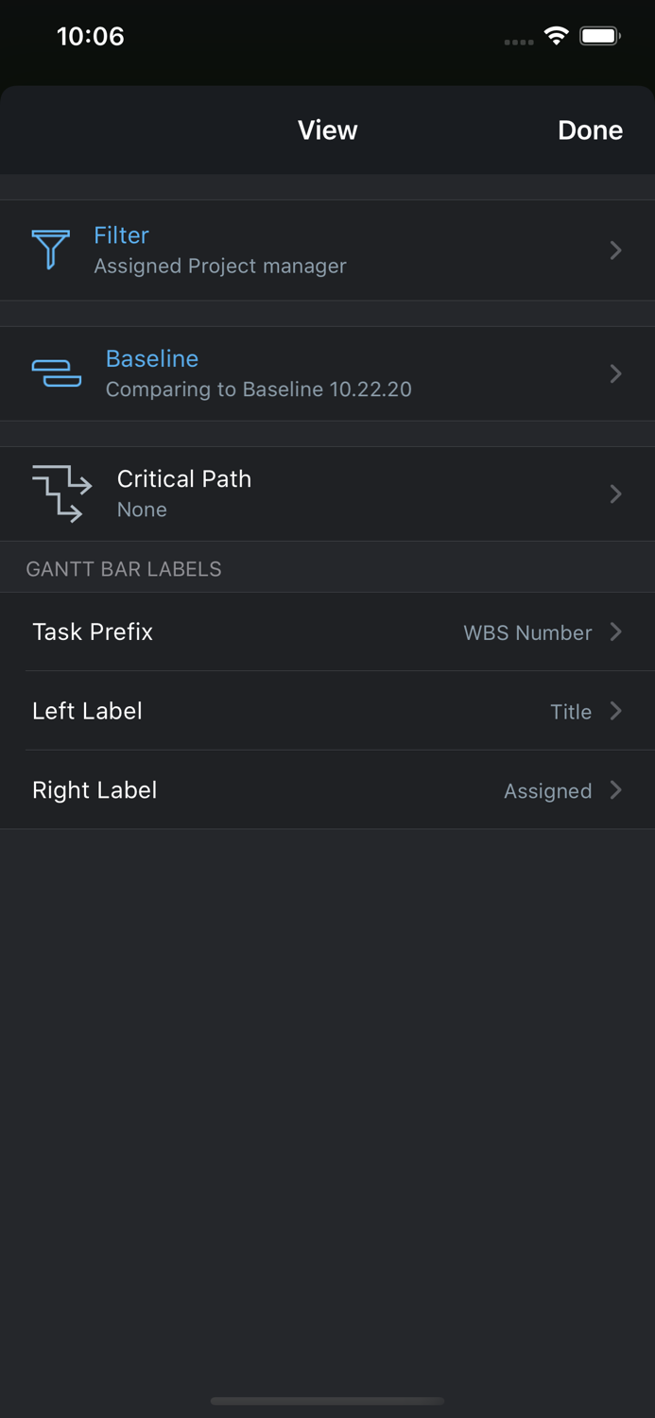Open the Baseline comparison settings
This screenshot has height=1418, width=655.
point(152,359)
